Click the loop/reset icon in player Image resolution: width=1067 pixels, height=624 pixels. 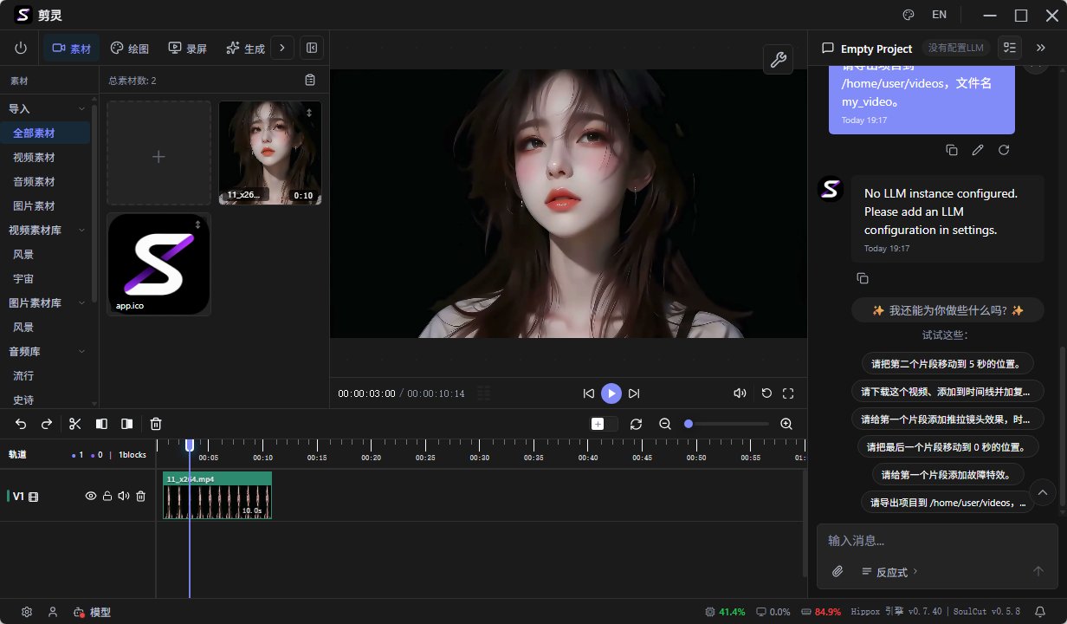pos(766,393)
